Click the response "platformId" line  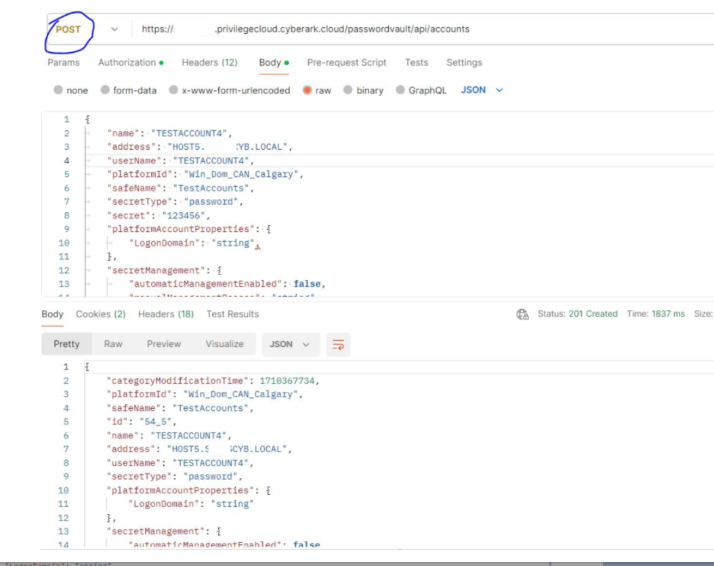click(x=205, y=395)
